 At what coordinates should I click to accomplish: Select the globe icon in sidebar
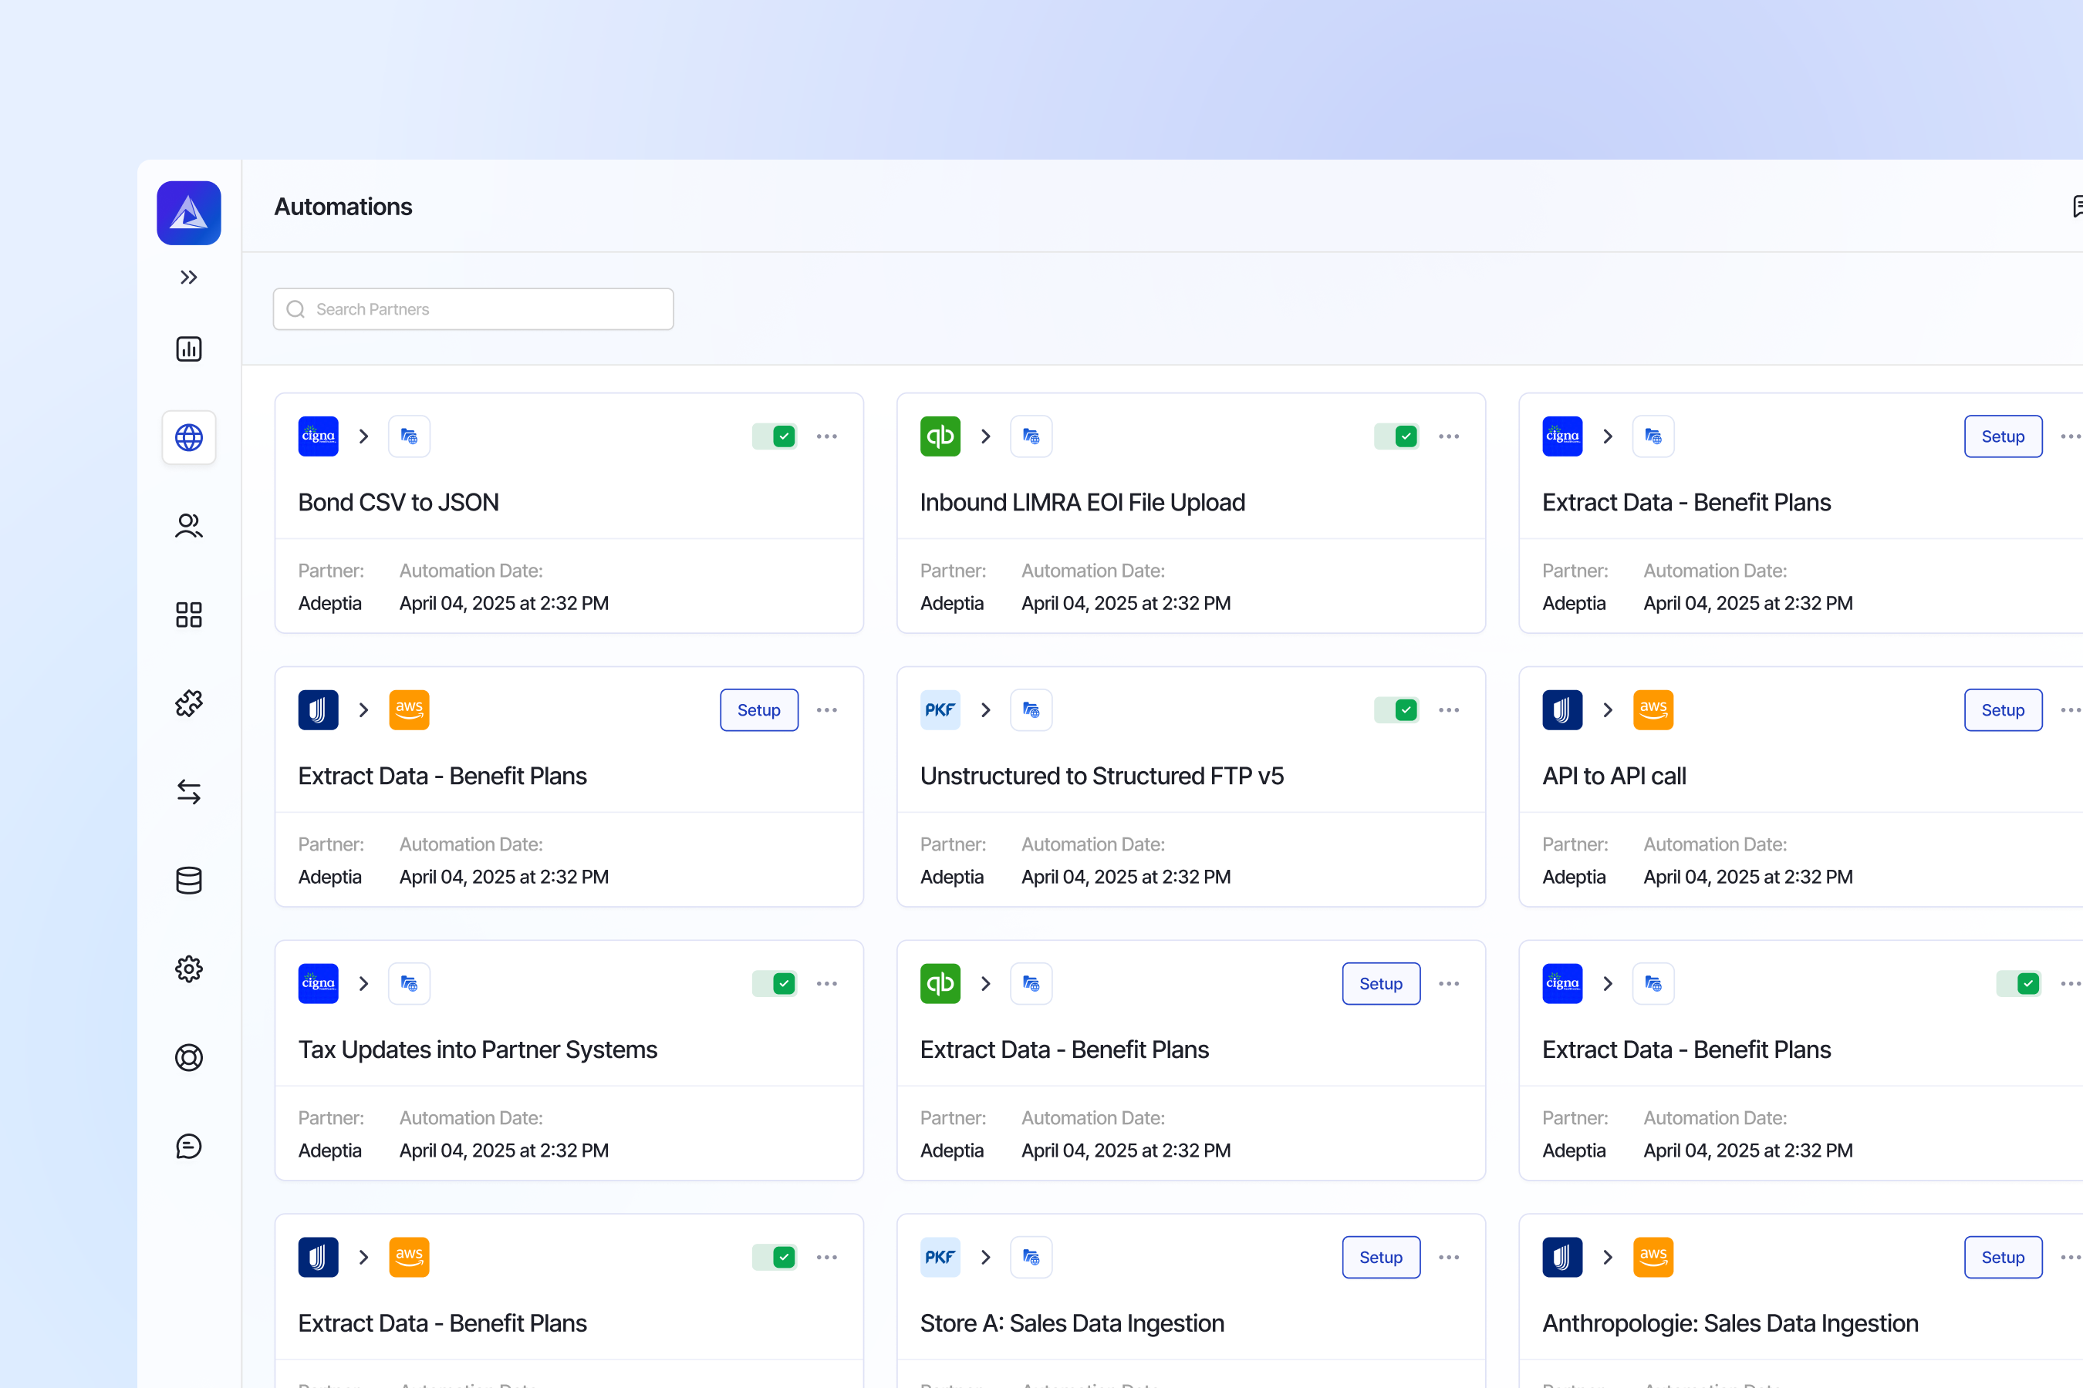(189, 437)
